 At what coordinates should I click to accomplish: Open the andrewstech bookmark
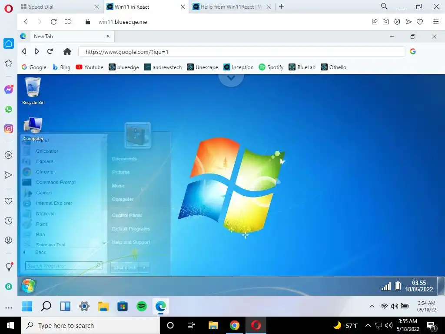(x=163, y=67)
